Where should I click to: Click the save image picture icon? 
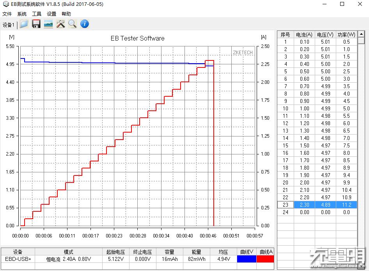coord(48,24)
